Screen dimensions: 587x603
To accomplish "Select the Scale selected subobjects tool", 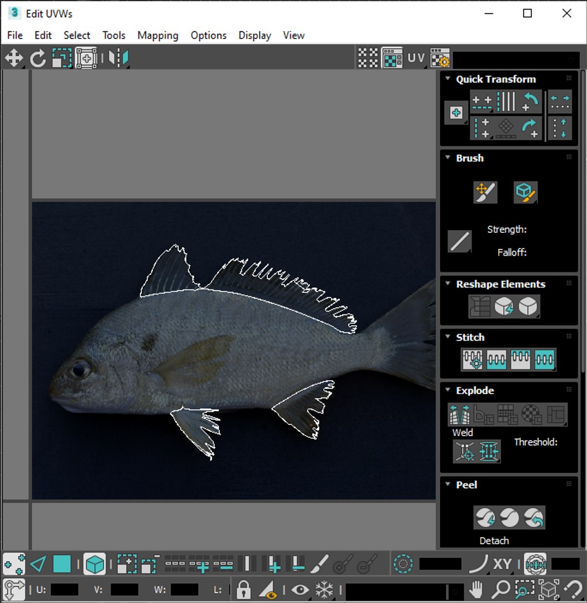I will [x=62, y=59].
